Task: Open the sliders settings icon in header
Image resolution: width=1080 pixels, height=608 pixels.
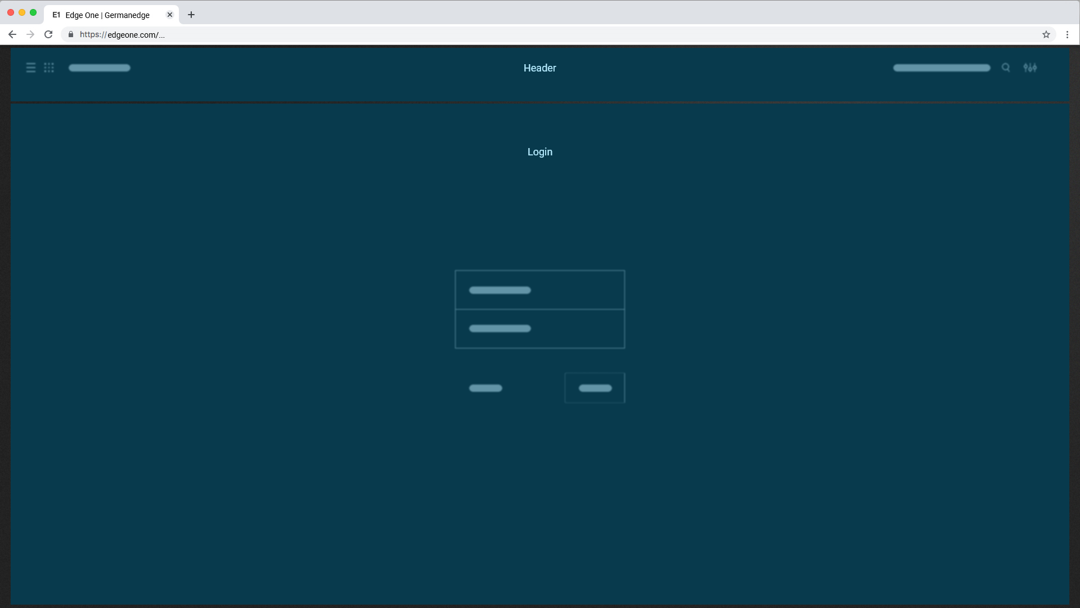Action: 1030,68
